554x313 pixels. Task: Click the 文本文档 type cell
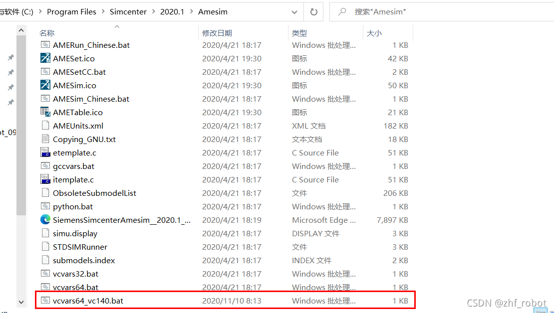(306, 140)
